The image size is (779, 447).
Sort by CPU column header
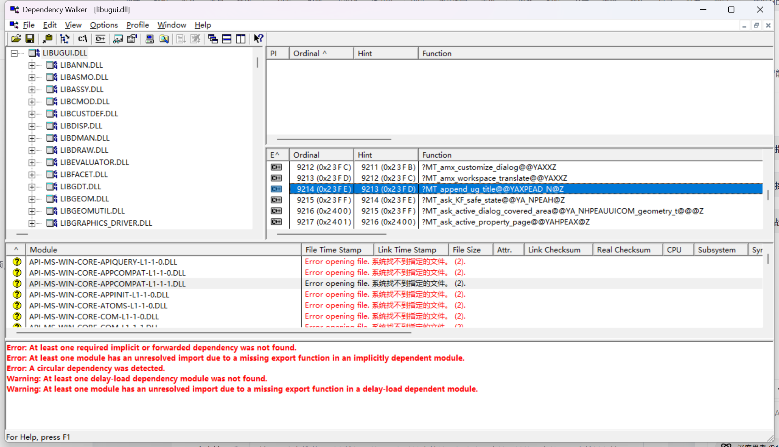[678, 250]
